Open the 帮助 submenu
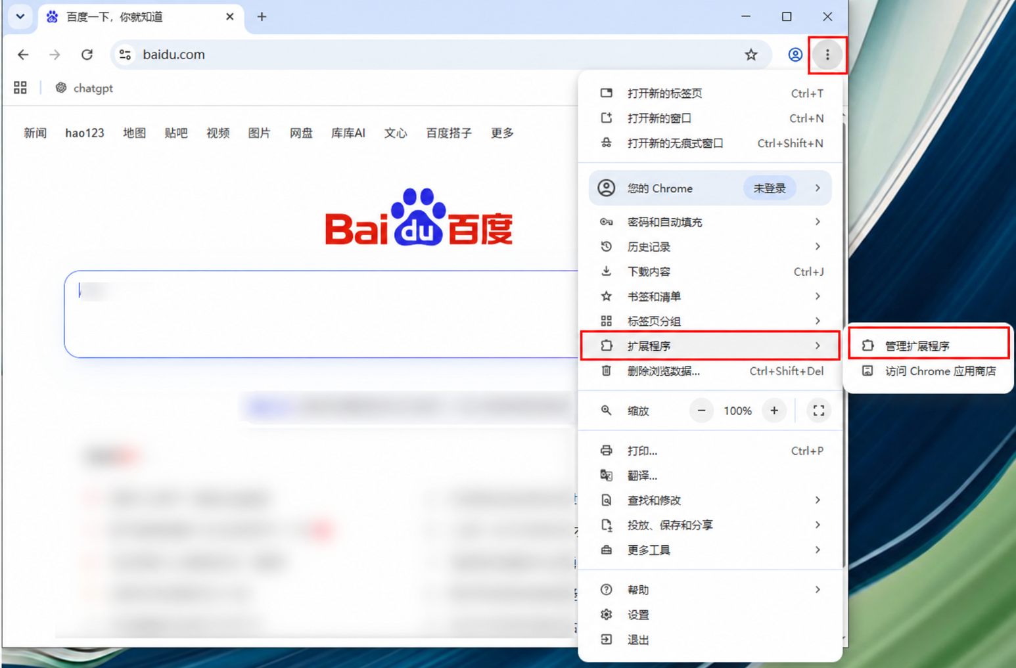Image resolution: width=1016 pixels, height=668 pixels. pyautogui.click(x=711, y=590)
